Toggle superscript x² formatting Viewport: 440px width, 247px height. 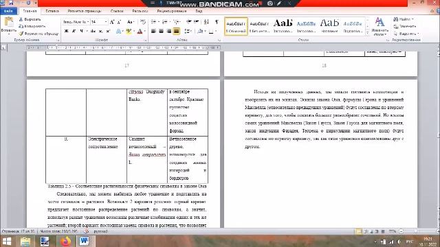[x=108, y=31]
